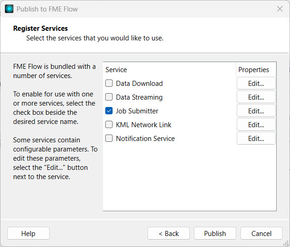The image size is (290, 247).
Task: Click the Service column header
Action: tap(116, 70)
